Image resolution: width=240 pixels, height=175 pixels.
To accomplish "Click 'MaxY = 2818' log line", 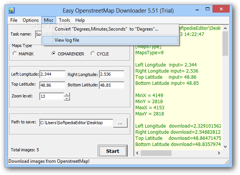I will tap(149, 113).
